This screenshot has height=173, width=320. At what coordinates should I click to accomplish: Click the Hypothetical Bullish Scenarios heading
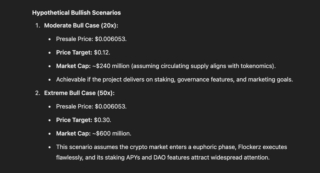pos(77,13)
